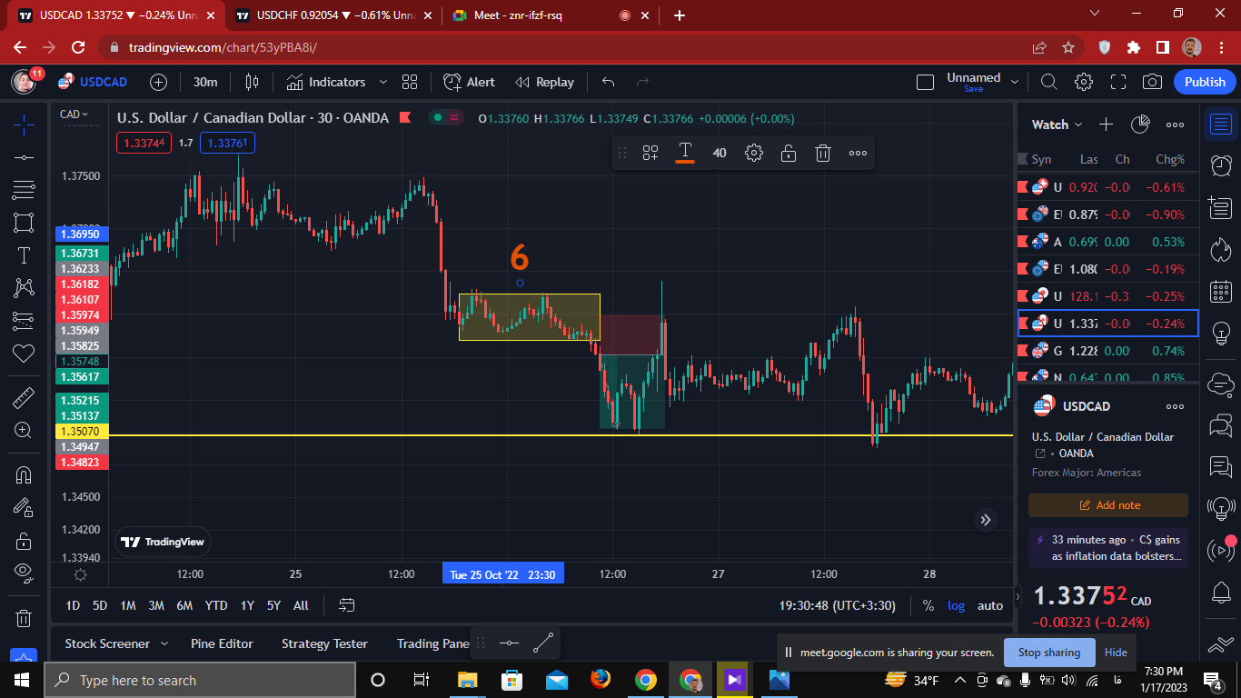Open the text color swatch in floating toolbar
The width and height of the screenshot is (1241, 698).
coord(685,153)
